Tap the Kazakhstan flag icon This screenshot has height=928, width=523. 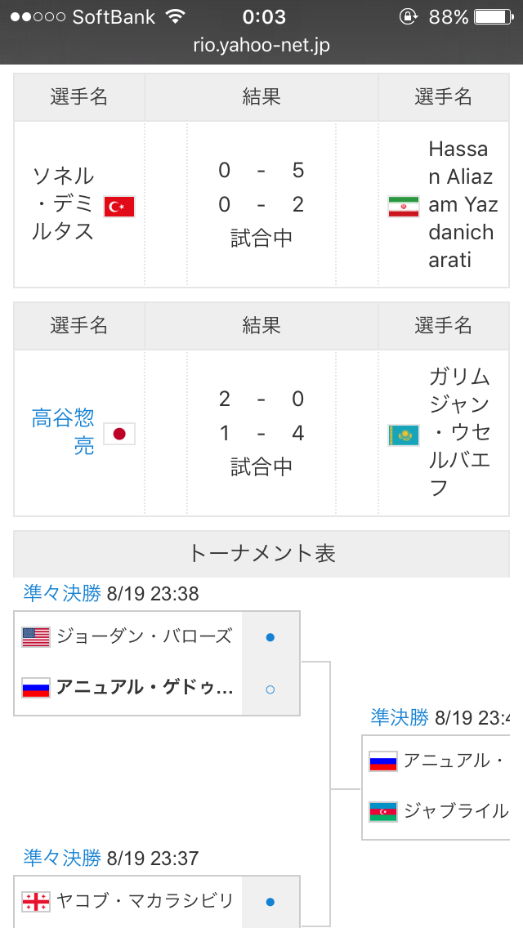tap(404, 435)
